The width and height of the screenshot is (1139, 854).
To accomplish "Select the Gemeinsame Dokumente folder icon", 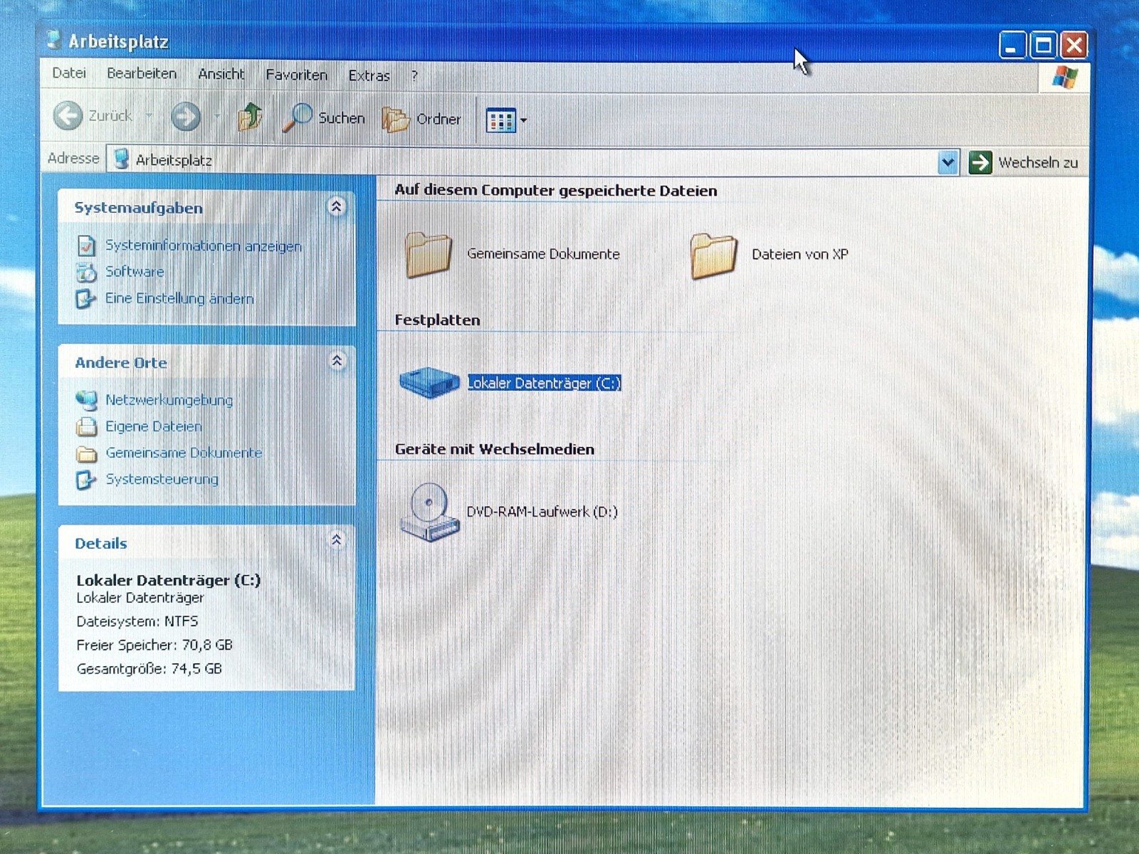I will [x=429, y=254].
